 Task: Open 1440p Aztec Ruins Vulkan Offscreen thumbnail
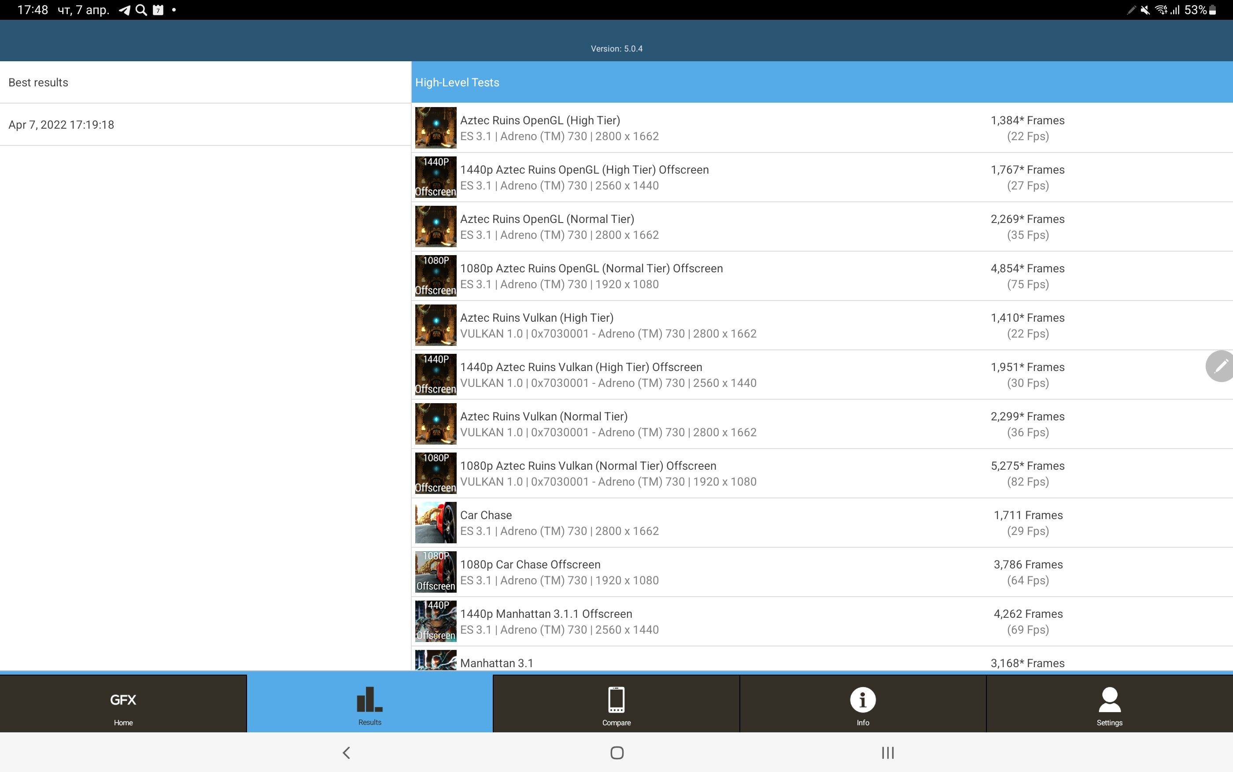click(436, 375)
